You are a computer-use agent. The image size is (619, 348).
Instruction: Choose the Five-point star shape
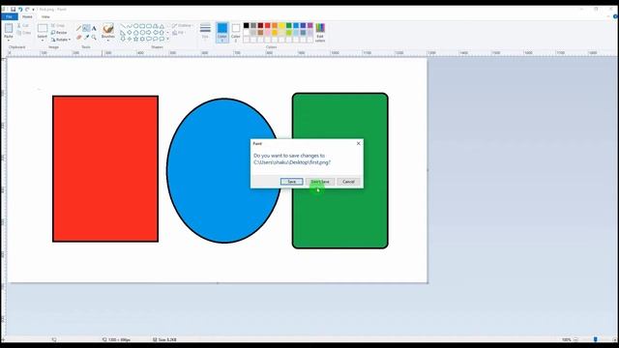(135, 39)
